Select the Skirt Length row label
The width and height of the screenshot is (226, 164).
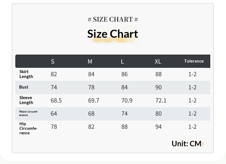26,74
